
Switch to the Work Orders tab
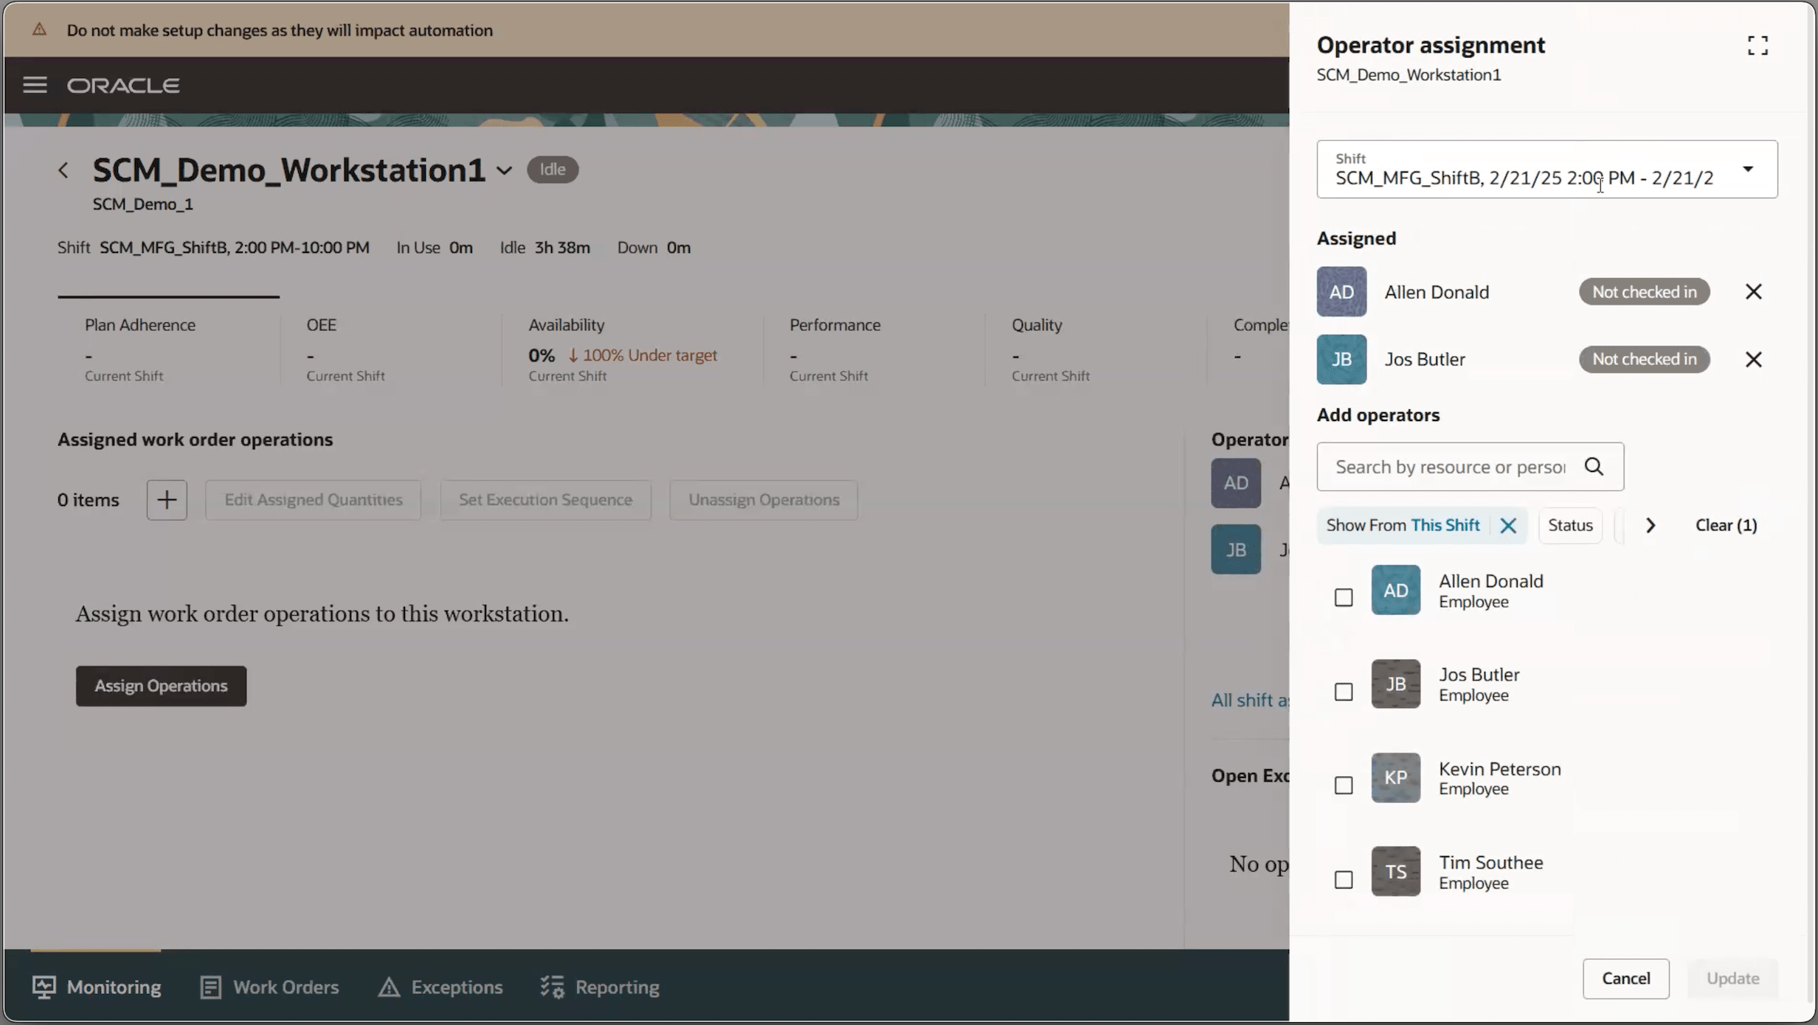pos(269,987)
